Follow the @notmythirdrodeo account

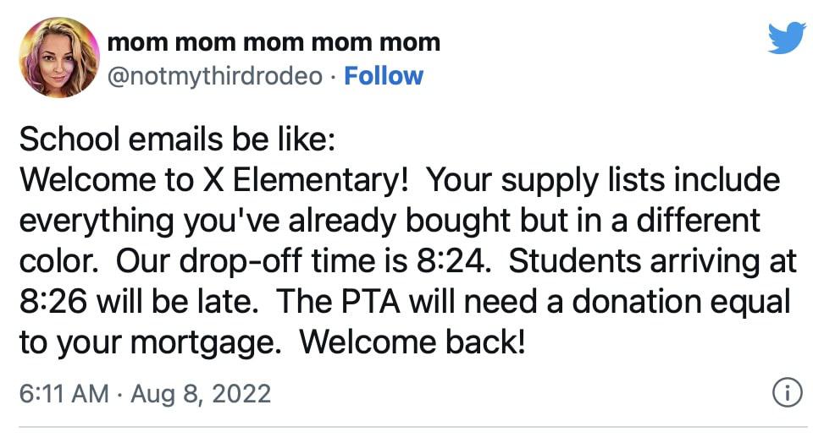pos(384,75)
